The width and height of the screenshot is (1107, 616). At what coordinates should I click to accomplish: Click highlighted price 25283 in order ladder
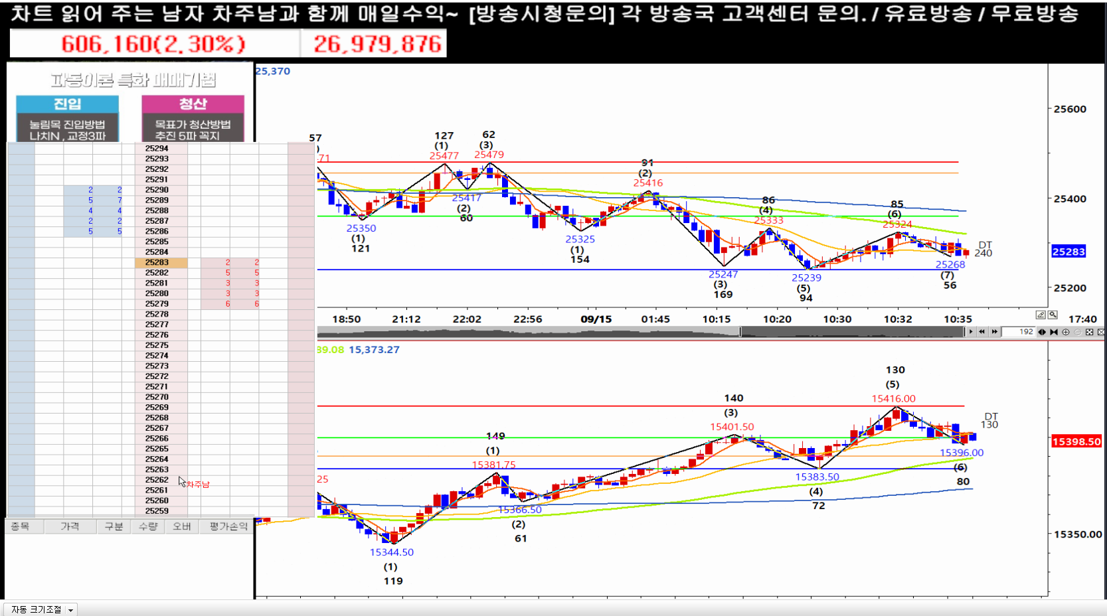tap(157, 263)
